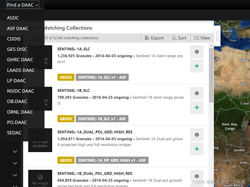The height and width of the screenshot is (187, 250).
Task: Choose GES DISC in the menu
Action: click(x=17, y=49)
